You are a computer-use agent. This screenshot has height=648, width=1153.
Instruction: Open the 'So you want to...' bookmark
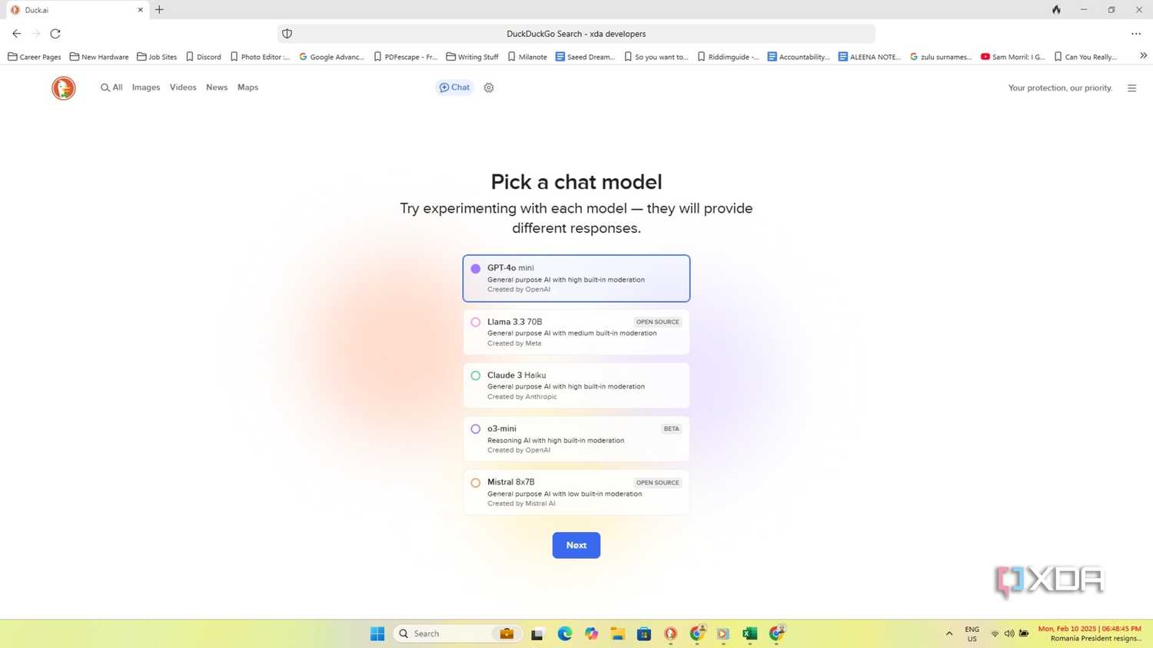(x=656, y=57)
